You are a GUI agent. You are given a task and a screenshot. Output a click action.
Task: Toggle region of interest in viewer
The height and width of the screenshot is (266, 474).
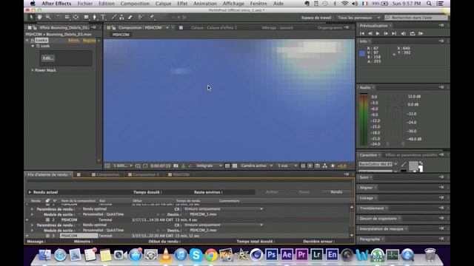pyautogui.click(x=227, y=166)
